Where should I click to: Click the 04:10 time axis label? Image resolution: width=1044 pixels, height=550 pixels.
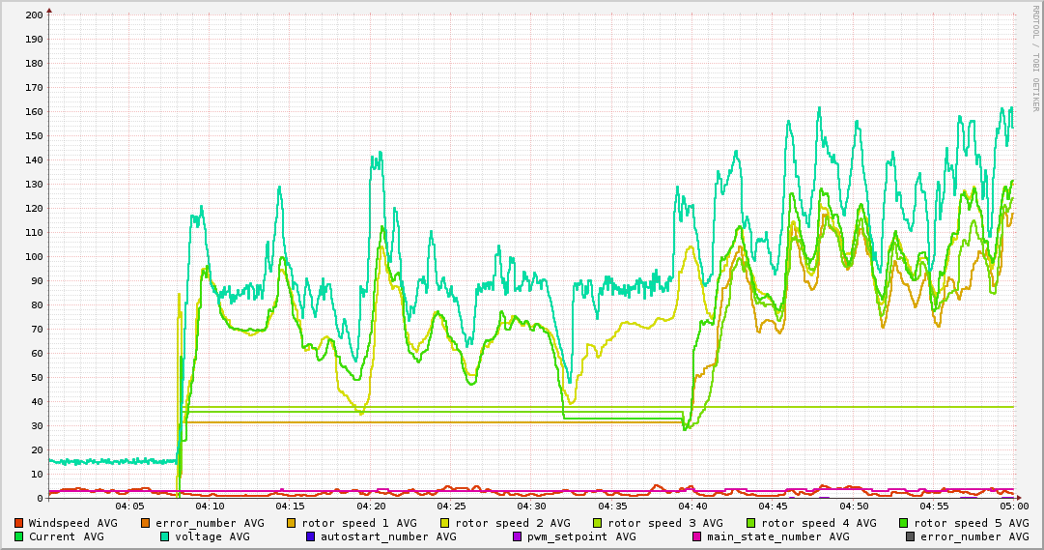coord(210,507)
